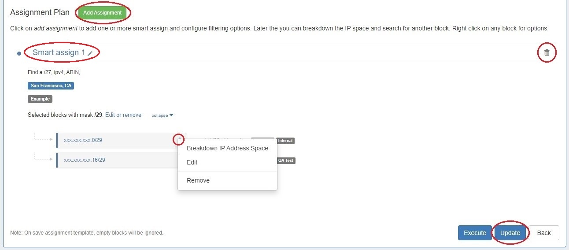Click the San Francisco, CA tag
This screenshot has width=569, height=250.
(51, 86)
